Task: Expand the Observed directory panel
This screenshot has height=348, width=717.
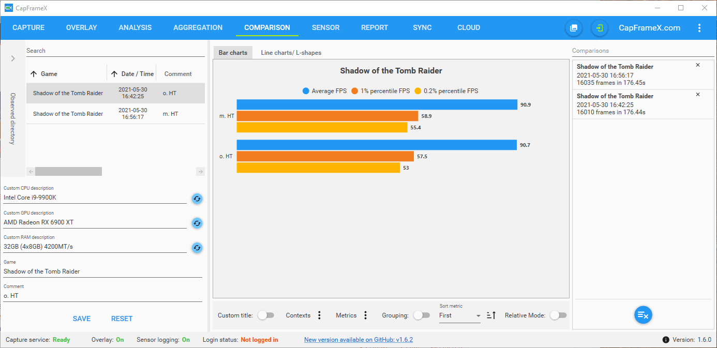Action: [13, 58]
